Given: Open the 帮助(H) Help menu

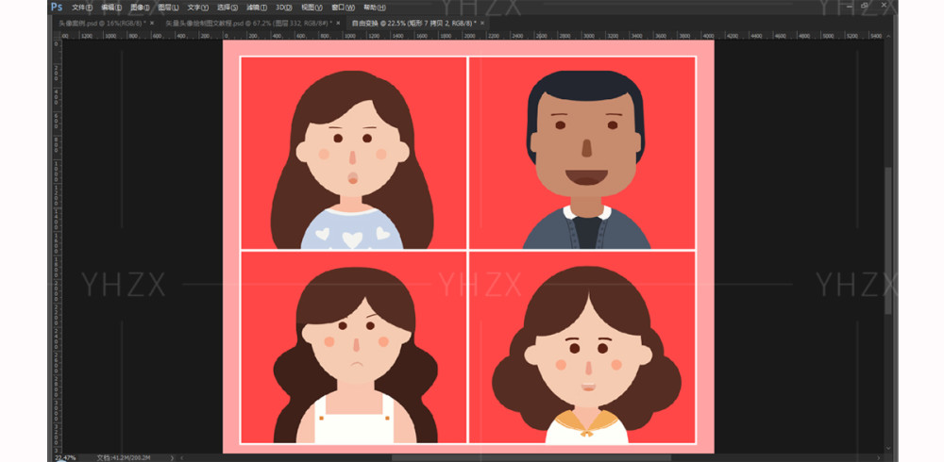Looking at the screenshot, I should [375, 8].
